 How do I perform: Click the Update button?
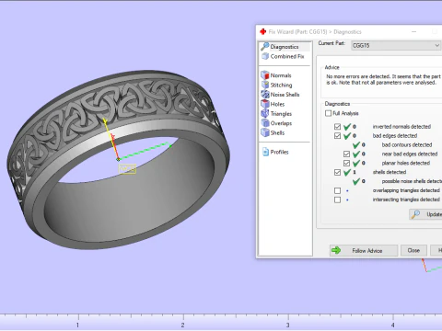pyautogui.click(x=426, y=214)
